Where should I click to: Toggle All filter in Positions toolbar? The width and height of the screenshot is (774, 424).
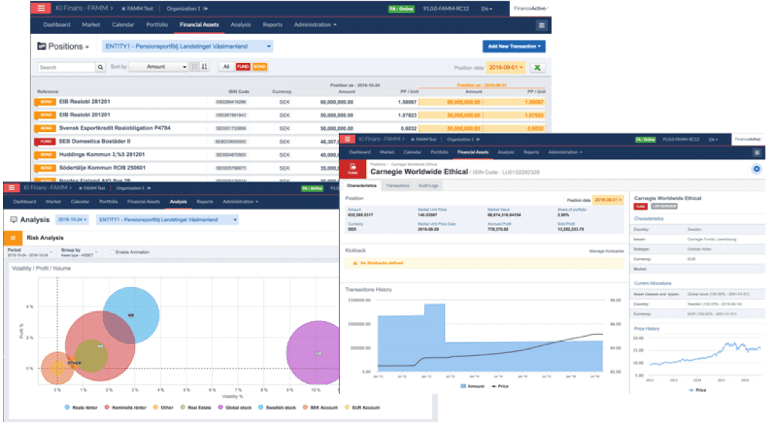point(226,67)
